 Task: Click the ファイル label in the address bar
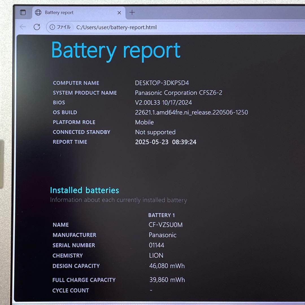64,27
